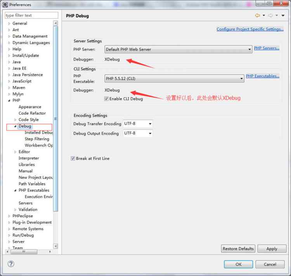Screen dimensions: 291x276
Task: Open the Debug Output Encoding dropdown
Action: (x=138, y=133)
